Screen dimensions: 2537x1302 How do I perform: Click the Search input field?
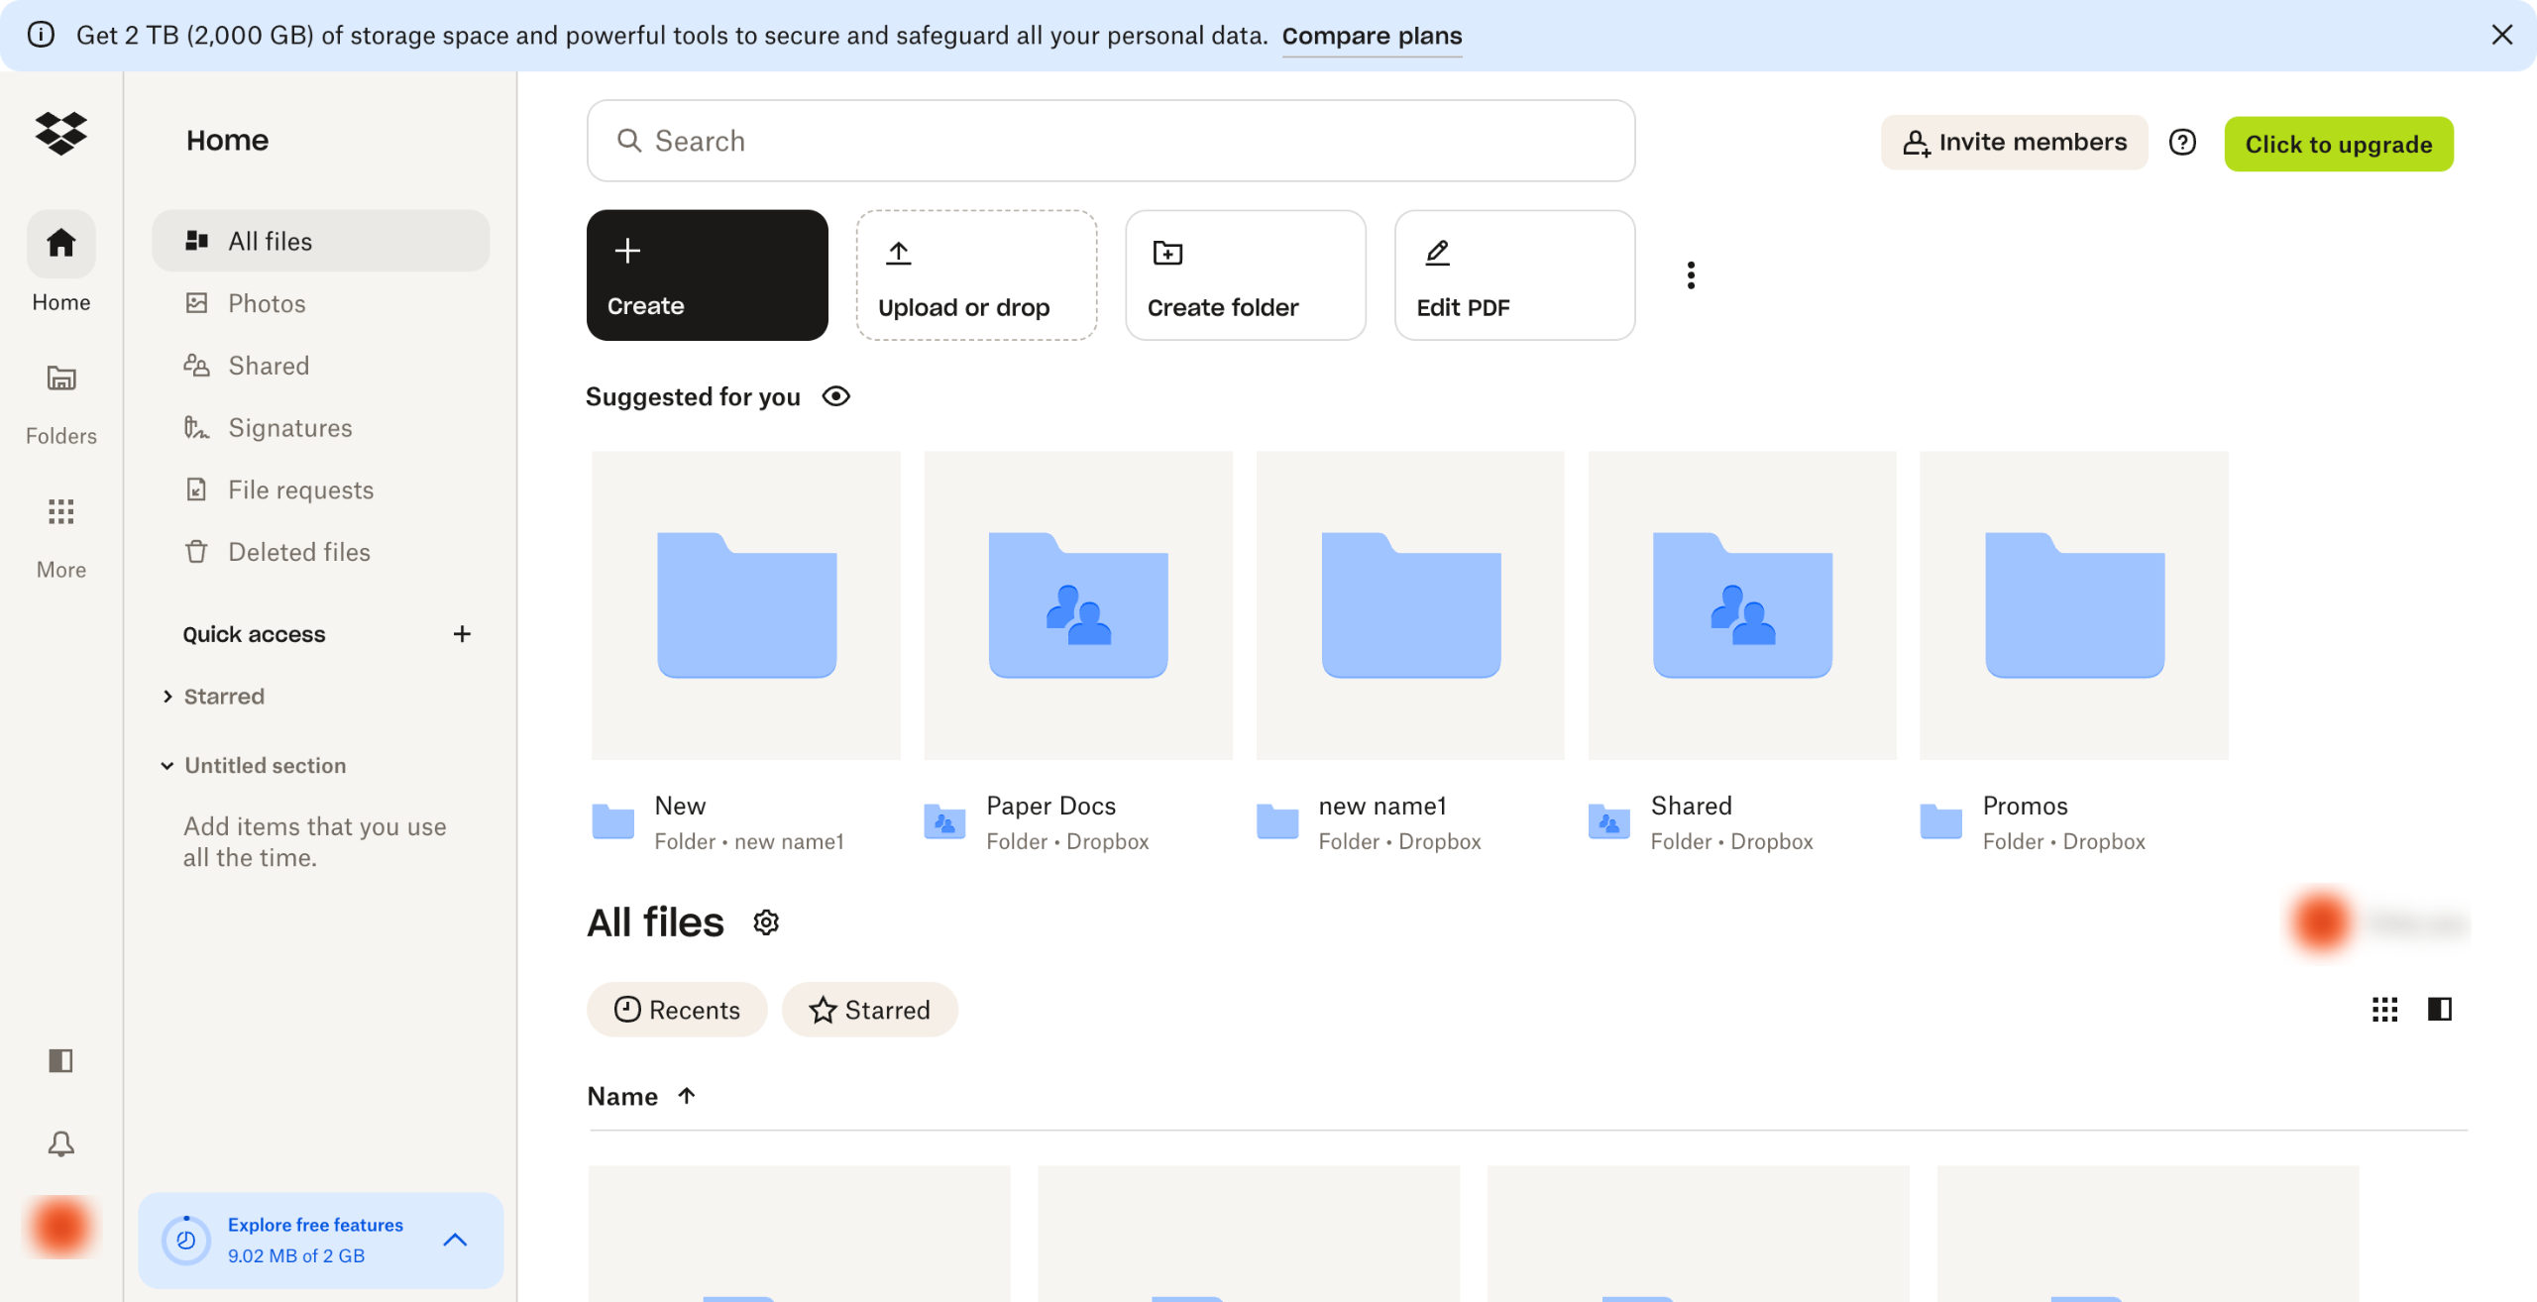pyautogui.click(x=1110, y=141)
